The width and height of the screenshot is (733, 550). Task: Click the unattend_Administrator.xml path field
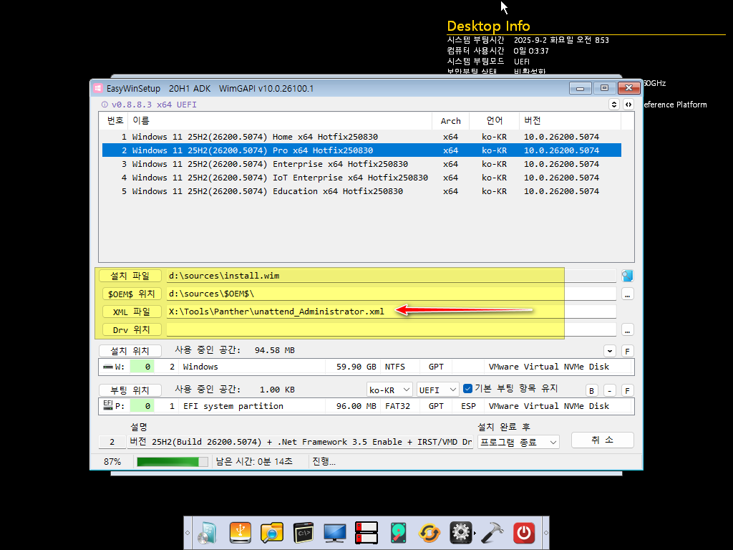coord(392,312)
